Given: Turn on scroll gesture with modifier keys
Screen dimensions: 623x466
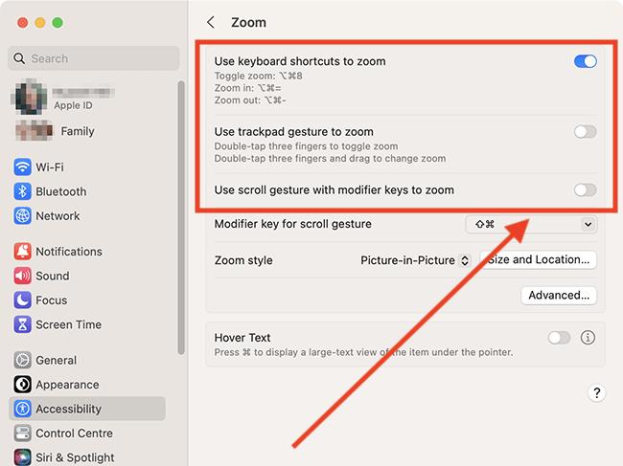Looking at the screenshot, I should 585,190.
